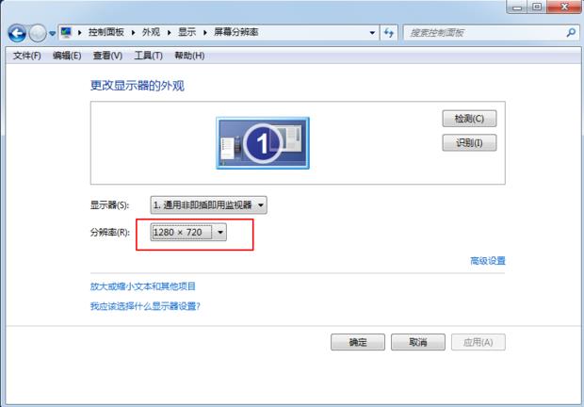The height and width of the screenshot is (407, 584).
Task: Expand the address bar previous locations arrow
Action: tap(373, 33)
